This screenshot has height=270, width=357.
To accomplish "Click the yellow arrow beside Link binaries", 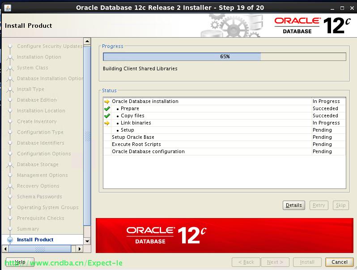I will pyautogui.click(x=107, y=123).
